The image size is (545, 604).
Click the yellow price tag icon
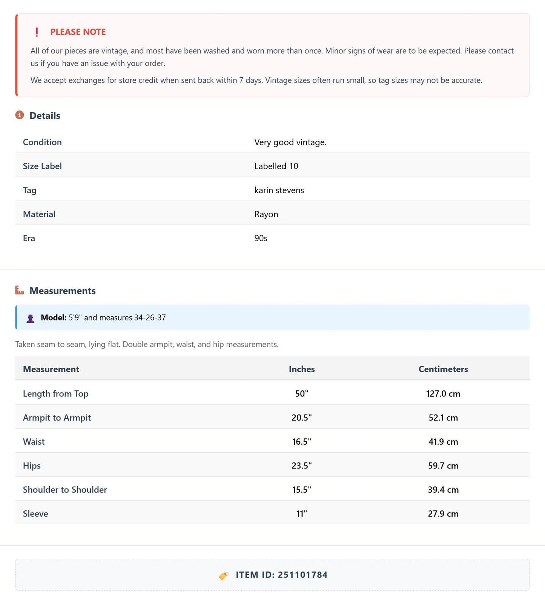224,575
